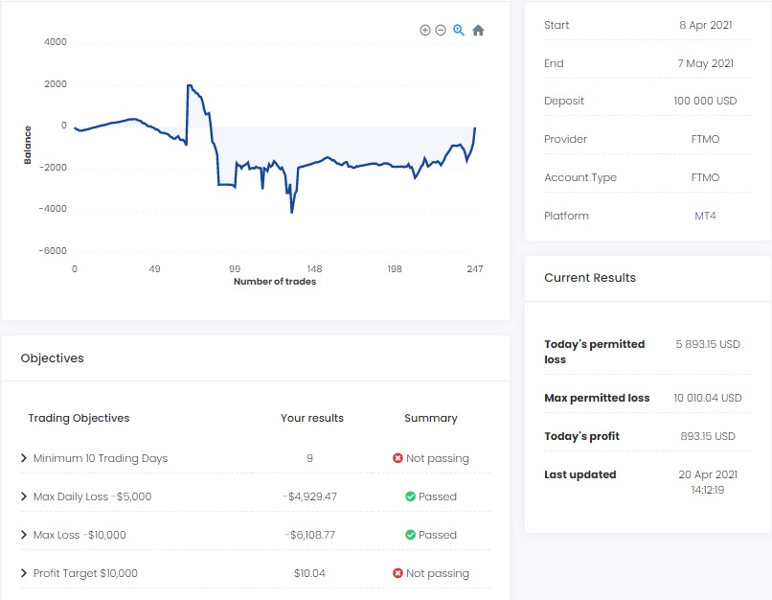
Task: Click red X icon for Profit Target row
Action: (x=397, y=573)
